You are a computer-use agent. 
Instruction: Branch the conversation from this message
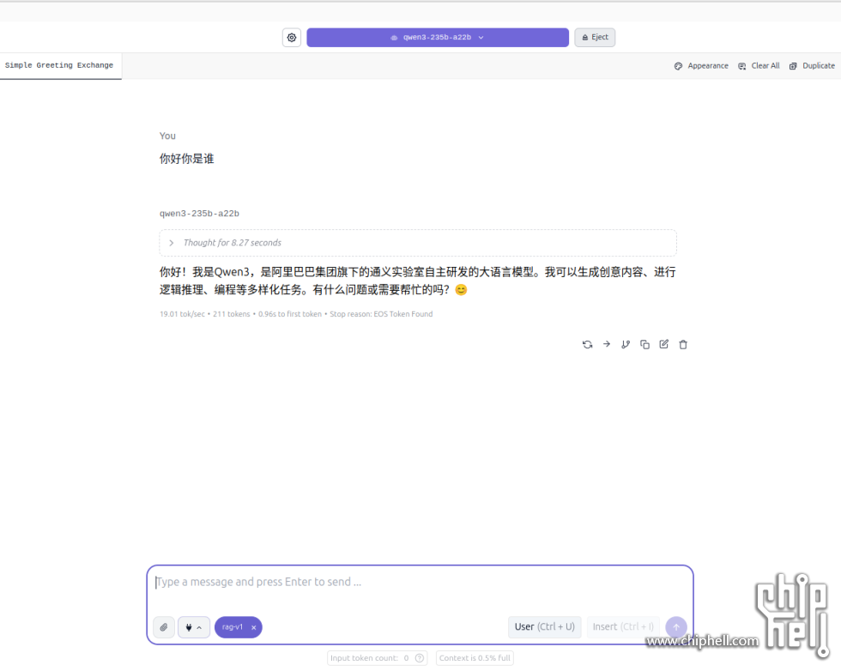[x=626, y=344]
